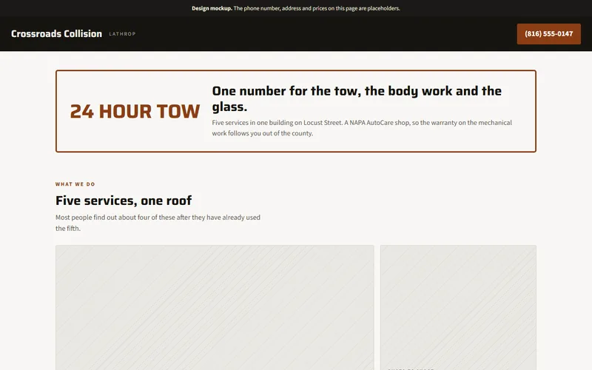
Task: Select the WHAT WE DO label
Action: tap(75, 184)
